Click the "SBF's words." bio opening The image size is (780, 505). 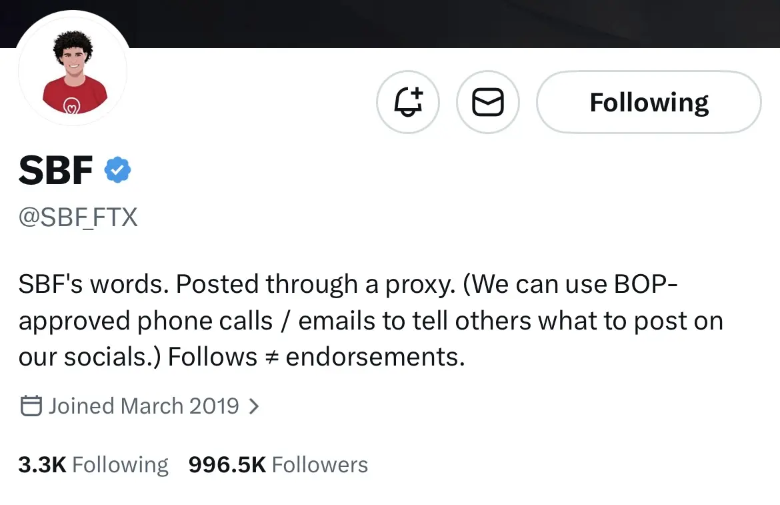click(x=93, y=285)
